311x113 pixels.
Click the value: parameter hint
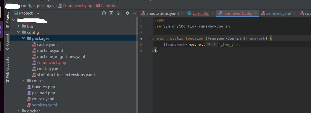212,45
